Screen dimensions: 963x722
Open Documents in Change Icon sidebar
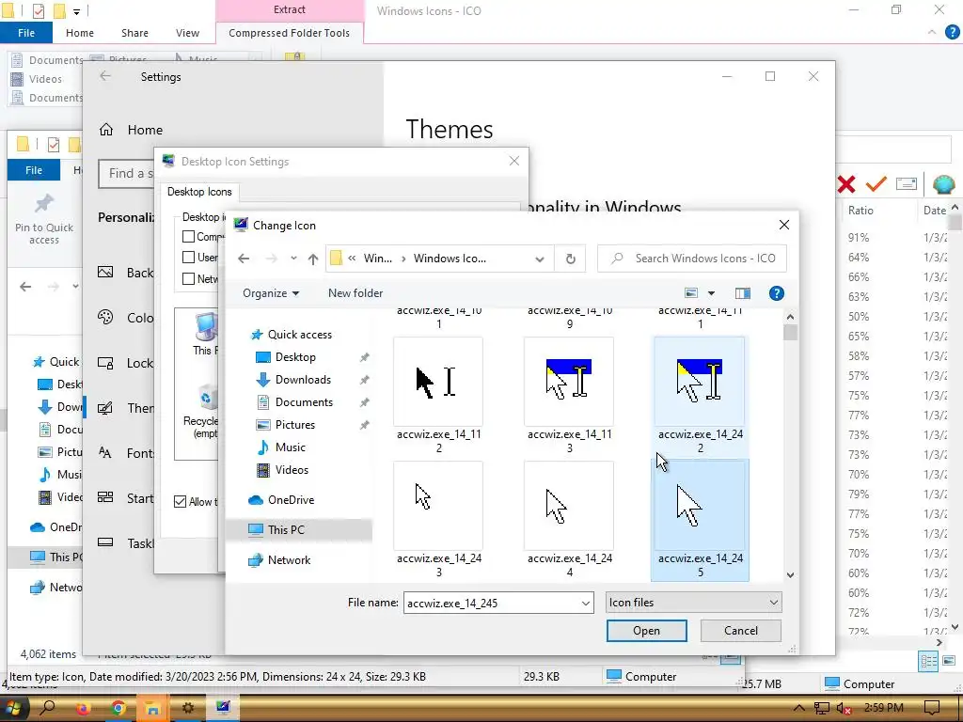pyautogui.click(x=304, y=402)
